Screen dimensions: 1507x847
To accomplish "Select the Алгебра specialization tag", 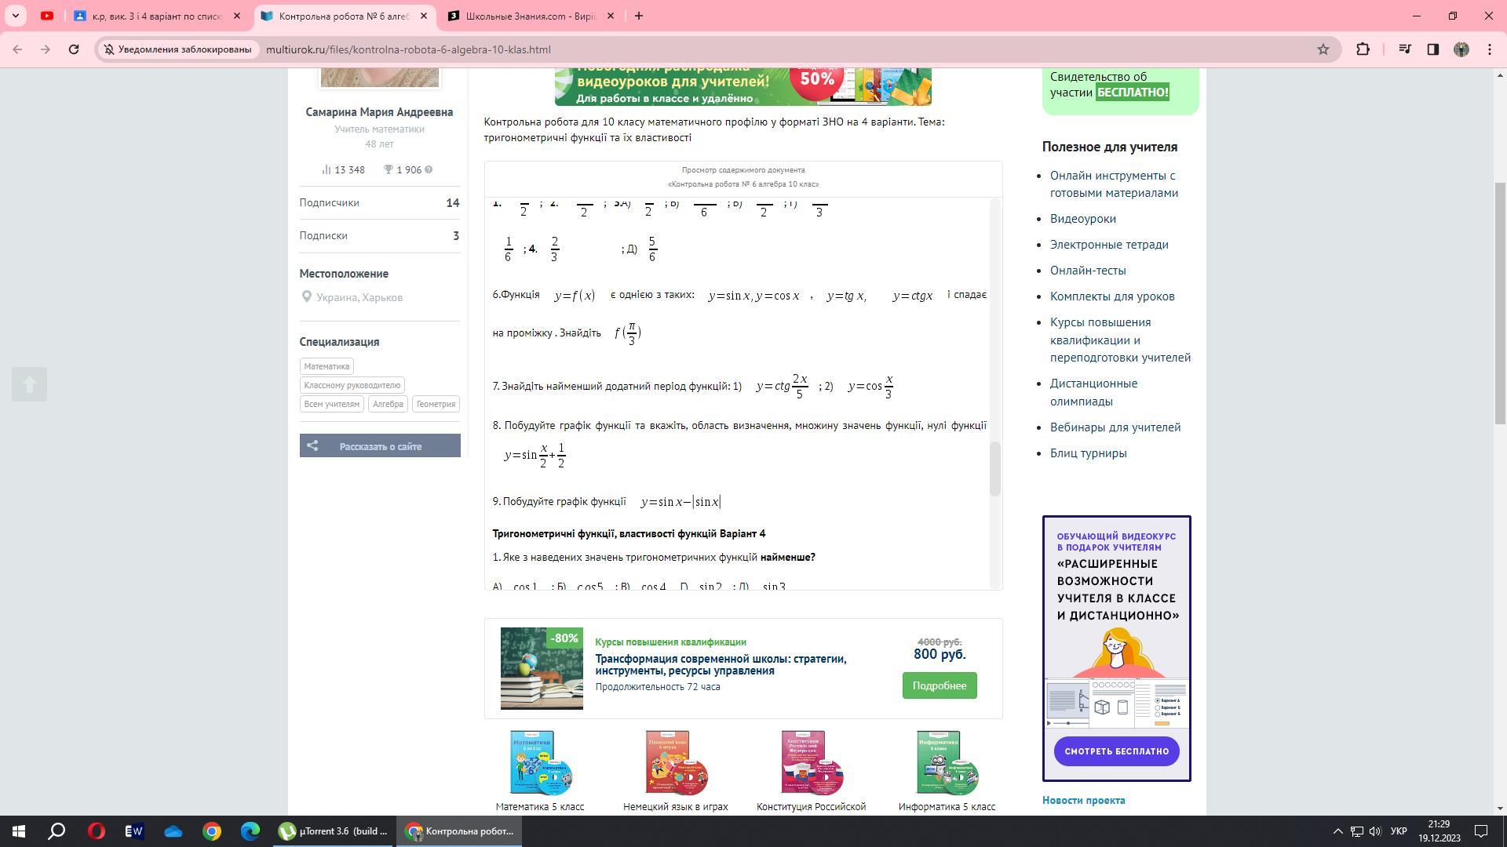I will pos(388,404).
